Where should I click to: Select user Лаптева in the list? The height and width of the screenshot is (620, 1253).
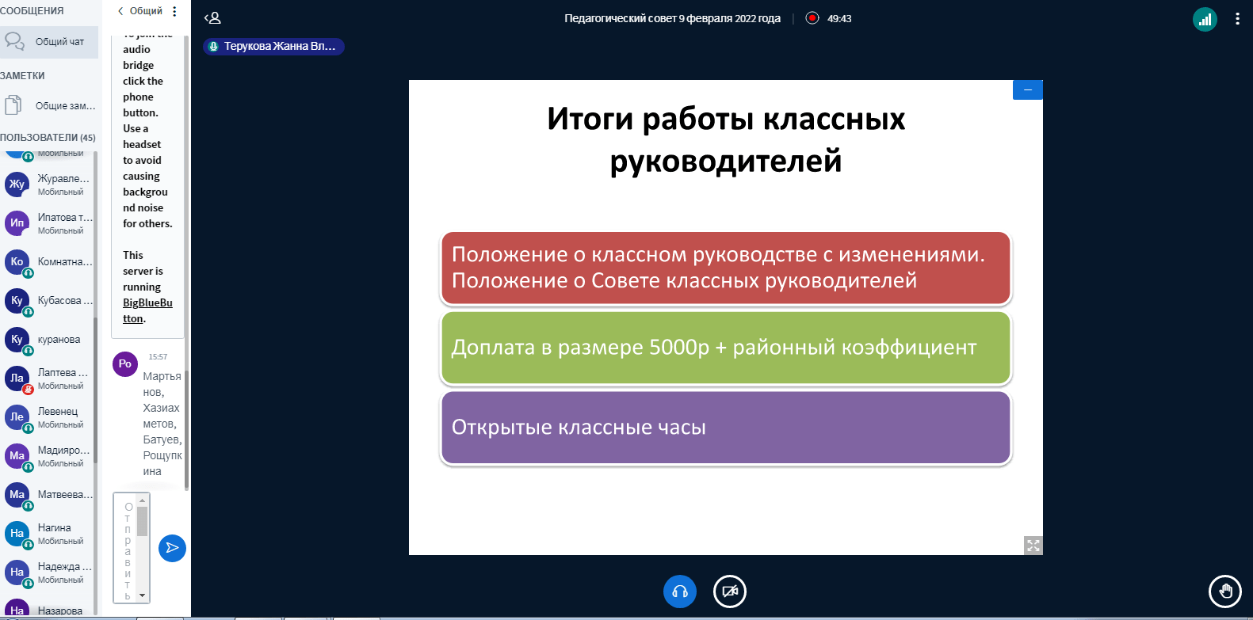tap(48, 378)
